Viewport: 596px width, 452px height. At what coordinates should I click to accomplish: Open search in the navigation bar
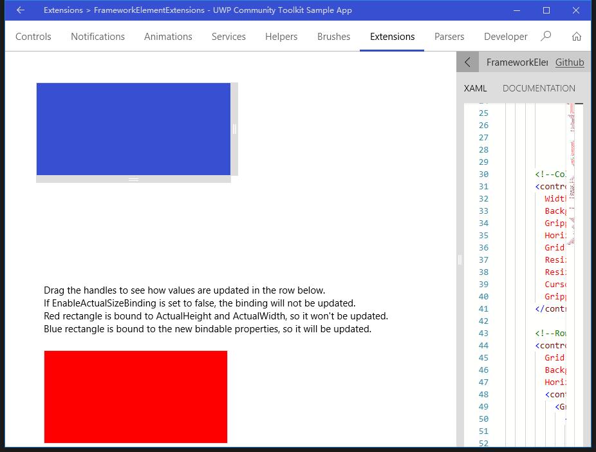click(x=546, y=37)
